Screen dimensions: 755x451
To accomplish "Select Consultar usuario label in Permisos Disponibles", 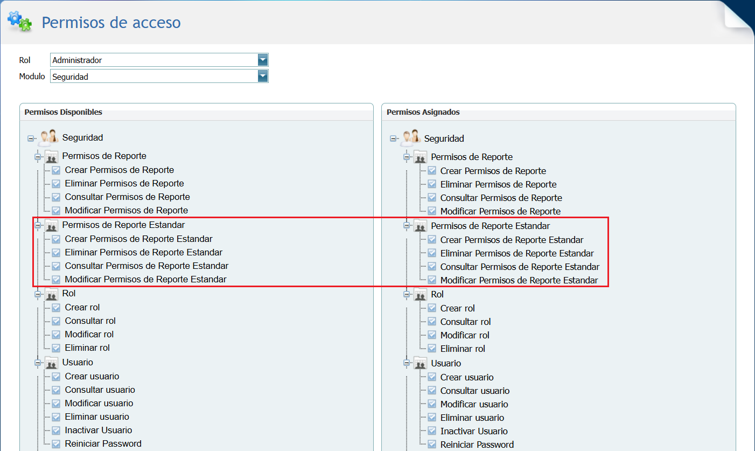I will coord(100,390).
